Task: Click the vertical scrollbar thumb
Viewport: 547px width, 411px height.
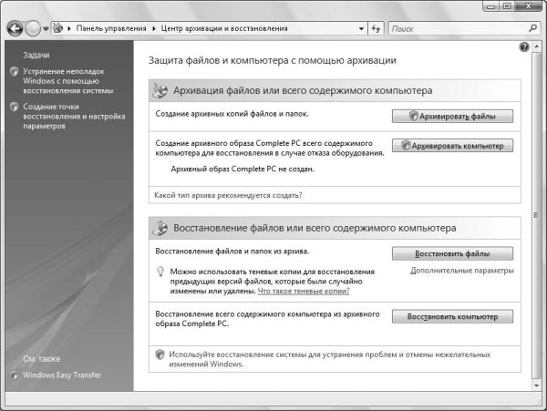Action: 536,215
